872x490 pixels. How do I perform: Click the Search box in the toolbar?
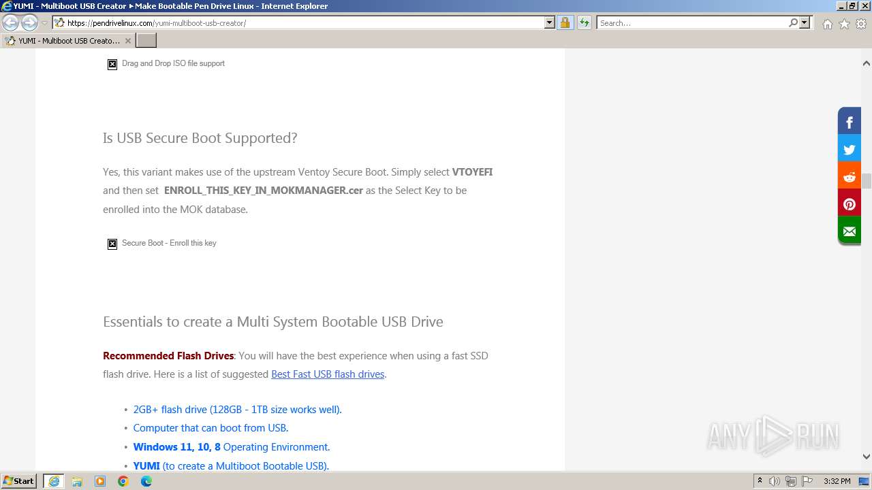(x=691, y=23)
